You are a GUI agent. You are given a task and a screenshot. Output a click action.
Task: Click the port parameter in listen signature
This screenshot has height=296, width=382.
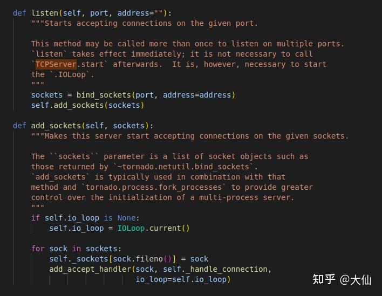[x=99, y=13]
